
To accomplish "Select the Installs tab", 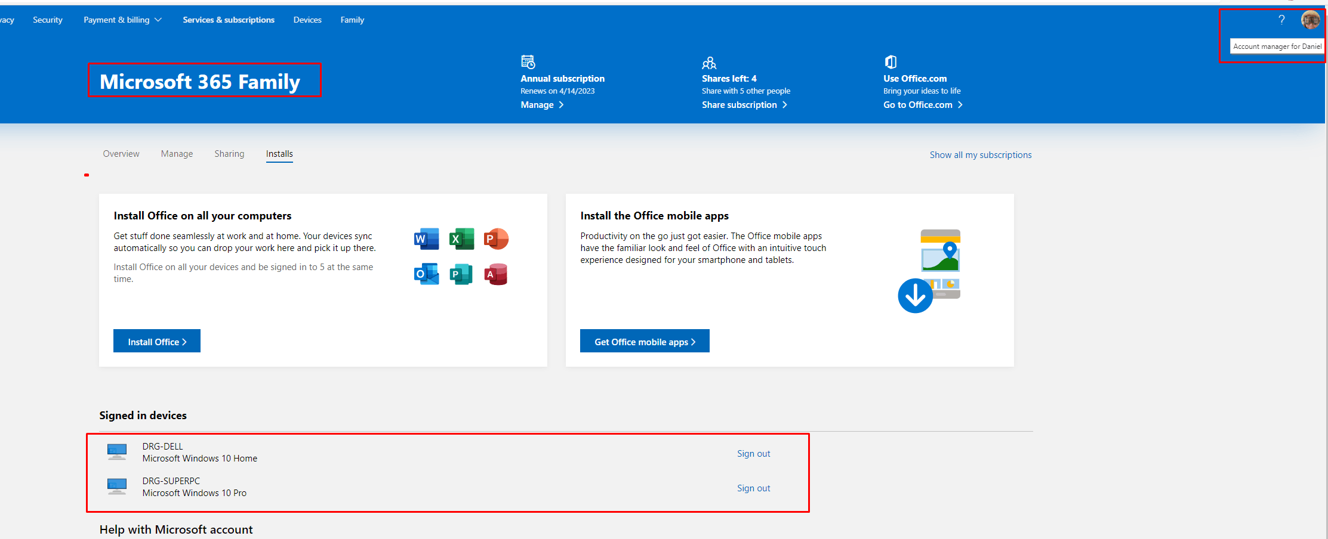I will [x=279, y=154].
